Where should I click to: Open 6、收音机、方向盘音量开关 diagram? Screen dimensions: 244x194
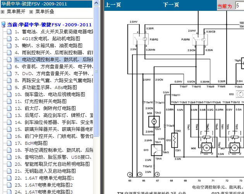pyautogui.click(x=54, y=67)
